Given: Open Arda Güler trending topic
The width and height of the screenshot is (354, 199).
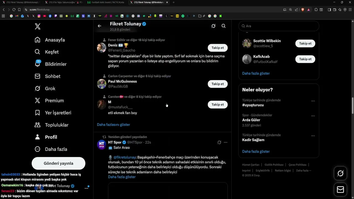Looking at the screenshot, I should [x=251, y=120].
